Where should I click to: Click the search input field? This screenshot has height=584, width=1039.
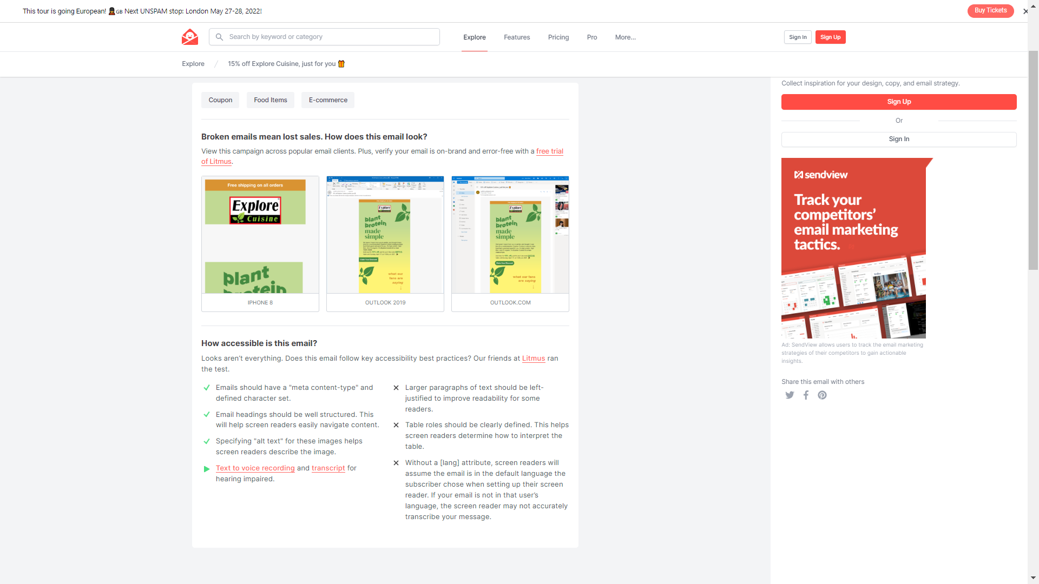(x=324, y=37)
